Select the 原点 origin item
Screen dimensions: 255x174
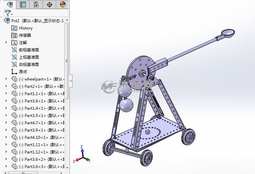pos(23,72)
